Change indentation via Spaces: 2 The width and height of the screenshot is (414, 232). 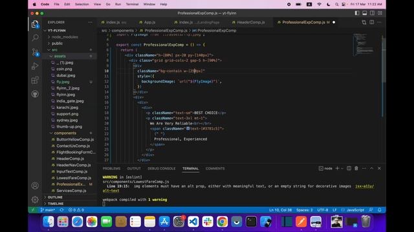click(x=305, y=210)
